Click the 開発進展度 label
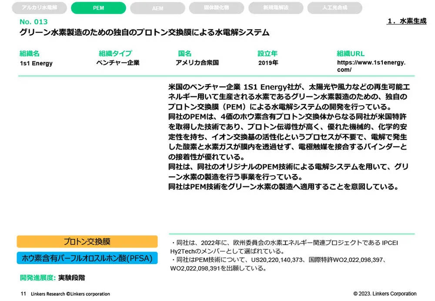 pyautogui.click(x=38, y=278)
